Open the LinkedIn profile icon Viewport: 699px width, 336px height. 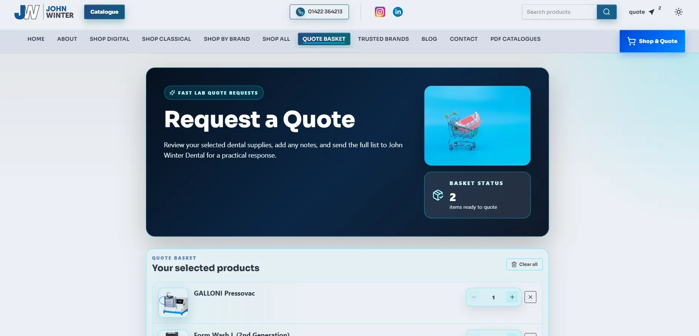pyautogui.click(x=398, y=12)
